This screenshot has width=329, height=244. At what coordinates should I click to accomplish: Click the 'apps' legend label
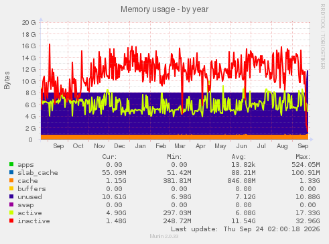(25, 165)
